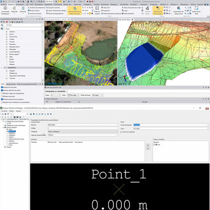Toggle the Cerco layer checkbox
The image size is (210, 210).
7,34
